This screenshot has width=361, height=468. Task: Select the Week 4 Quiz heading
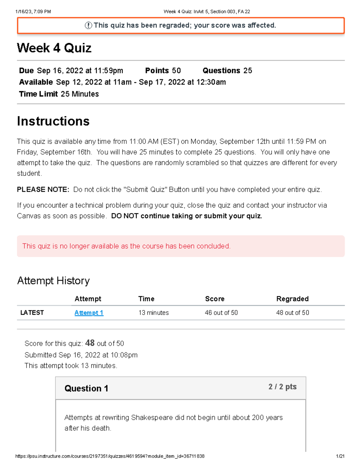tap(54, 48)
